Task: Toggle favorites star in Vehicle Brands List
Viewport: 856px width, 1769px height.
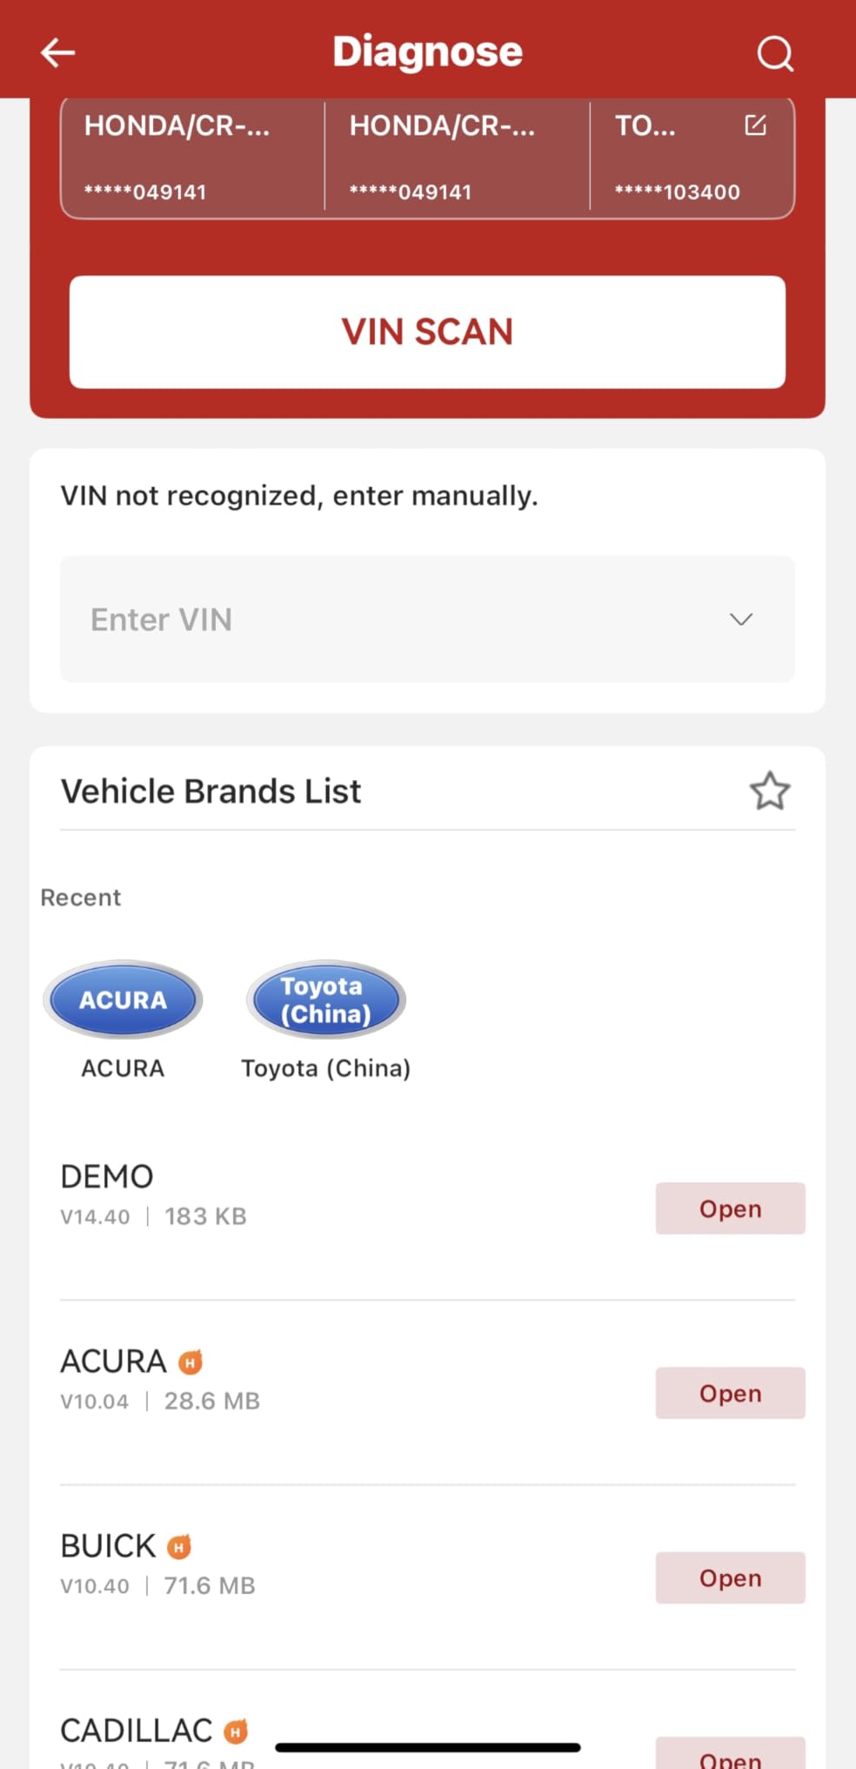Action: click(x=769, y=790)
